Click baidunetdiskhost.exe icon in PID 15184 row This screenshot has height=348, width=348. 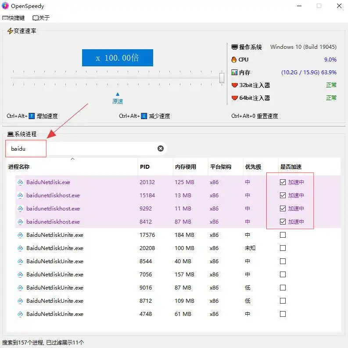tap(20, 196)
